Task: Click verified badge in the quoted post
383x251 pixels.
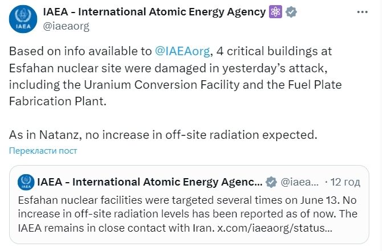Action: point(271,182)
